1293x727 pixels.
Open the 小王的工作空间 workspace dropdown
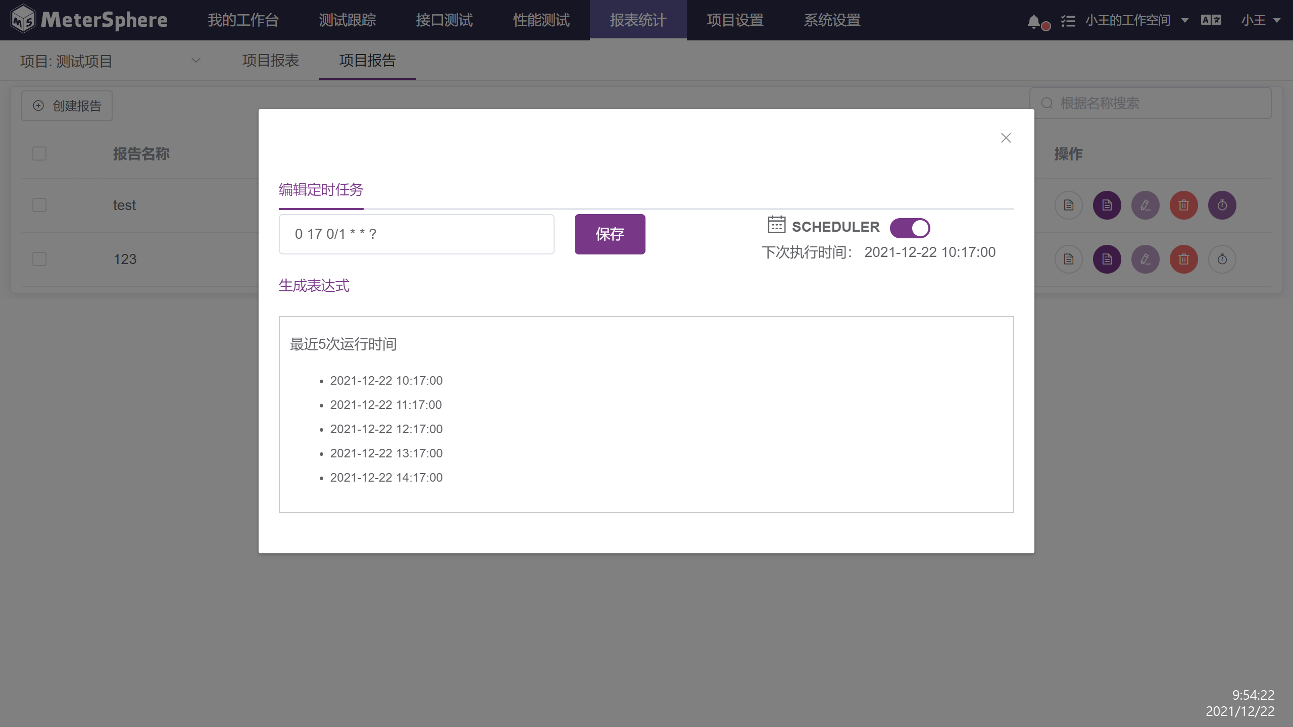pyautogui.click(x=1136, y=21)
